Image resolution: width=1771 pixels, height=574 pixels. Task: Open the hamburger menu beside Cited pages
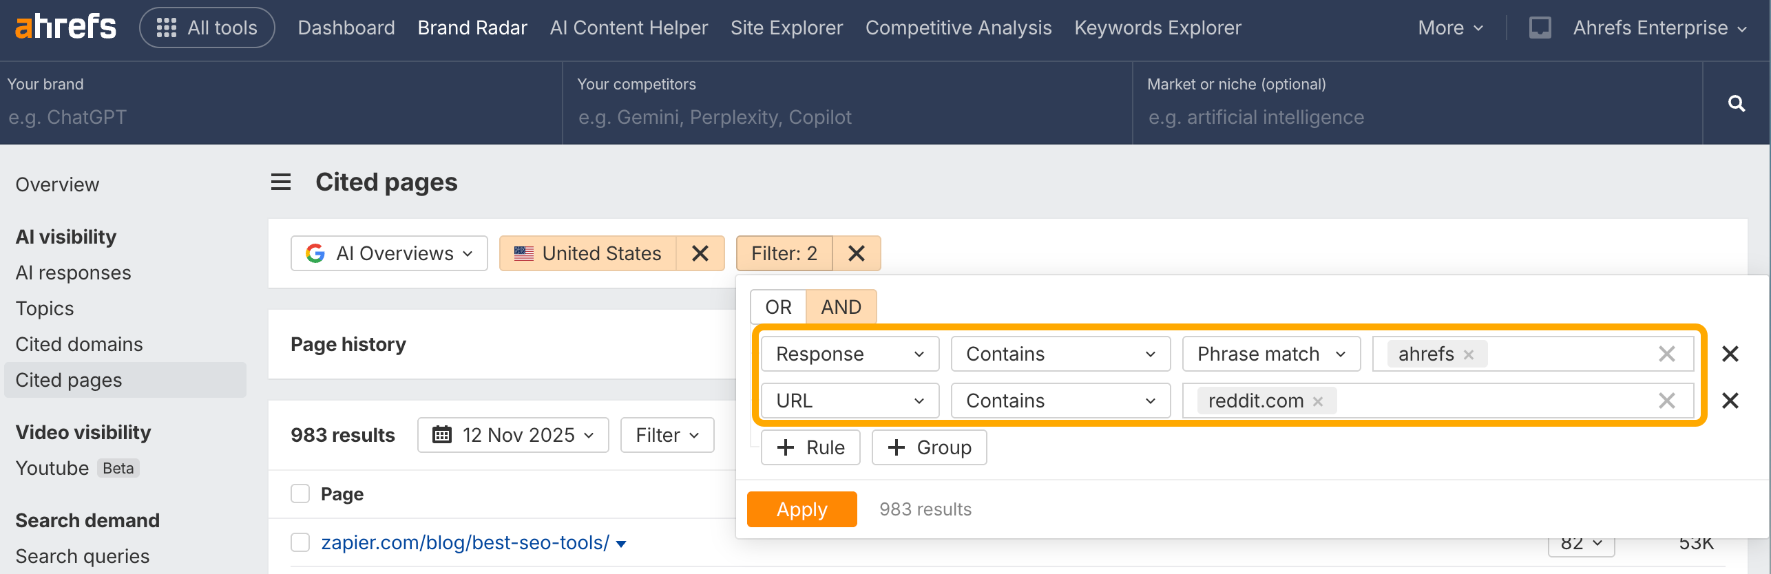pos(280,182)
